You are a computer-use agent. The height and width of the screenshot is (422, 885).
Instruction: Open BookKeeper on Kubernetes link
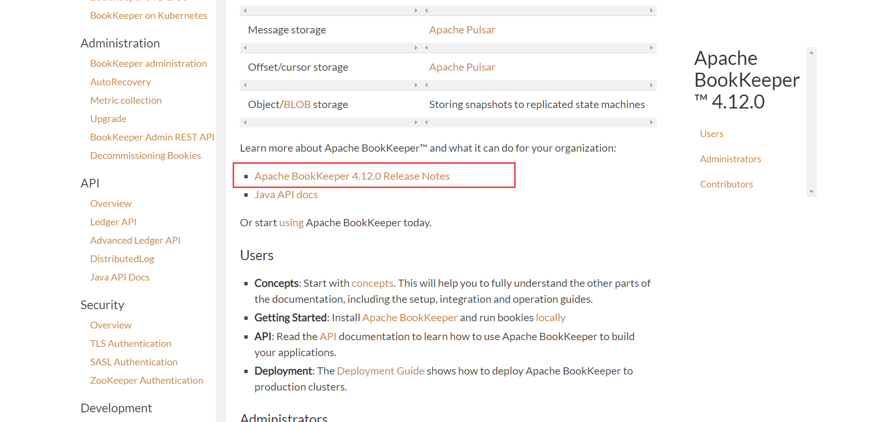pyautogui.click(x=148, y=16)
